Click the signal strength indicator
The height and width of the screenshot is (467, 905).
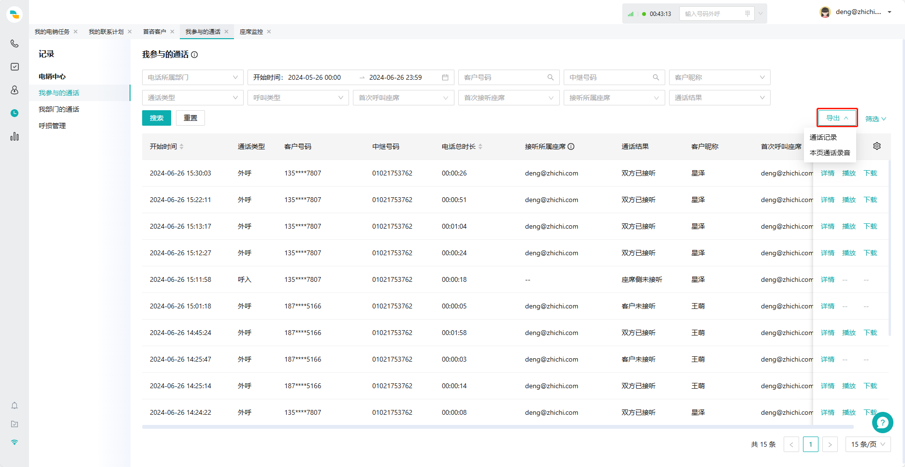click(x=630, y=14)
